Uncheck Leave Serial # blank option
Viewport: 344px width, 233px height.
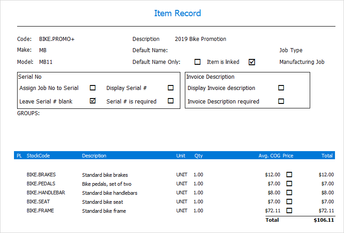coord(93,101)
